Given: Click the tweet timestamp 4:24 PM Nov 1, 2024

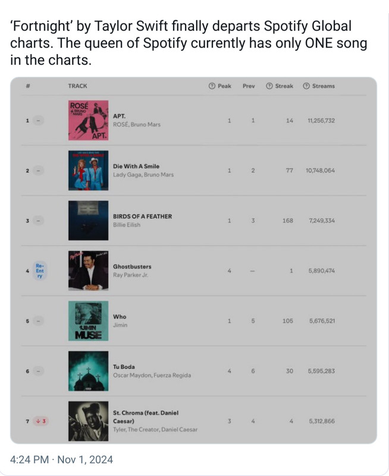Looking at the screenshot, I should pyautogui.click(x=61, y=459).
